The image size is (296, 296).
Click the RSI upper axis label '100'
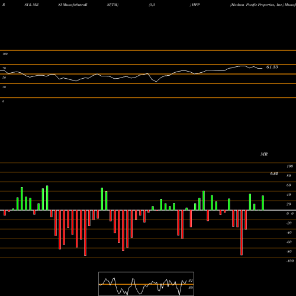5,54
